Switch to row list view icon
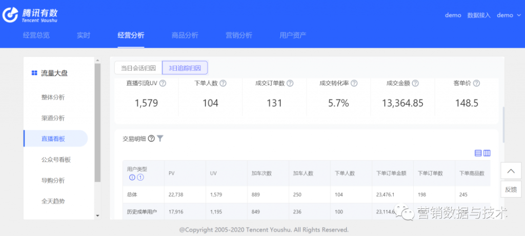This screenshot has height=236, width=525. pyautogui.click(x=478, y=153)
